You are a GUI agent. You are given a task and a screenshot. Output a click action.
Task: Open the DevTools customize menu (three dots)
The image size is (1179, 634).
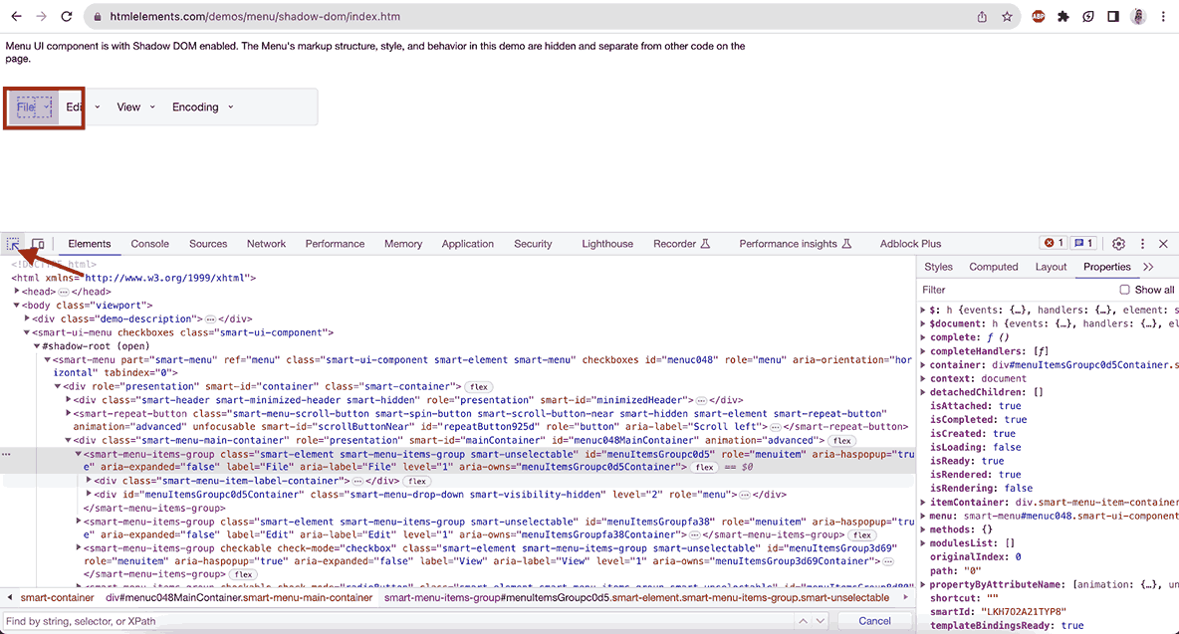1142,243
